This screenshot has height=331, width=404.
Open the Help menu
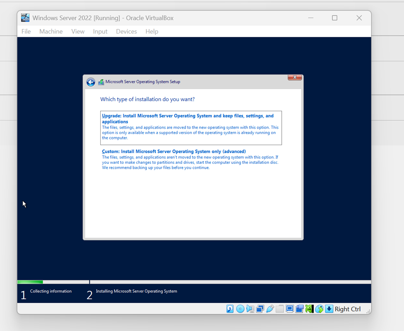pyautogui.click(x=152, y=32)
